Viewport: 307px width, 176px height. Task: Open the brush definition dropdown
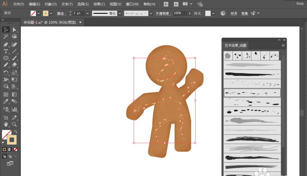pyautogui.click(x=151, y=13)
